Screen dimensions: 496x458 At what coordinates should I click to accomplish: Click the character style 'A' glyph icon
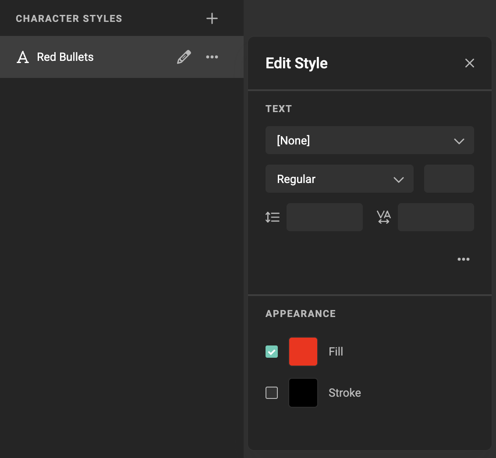[x=22, y=57]
